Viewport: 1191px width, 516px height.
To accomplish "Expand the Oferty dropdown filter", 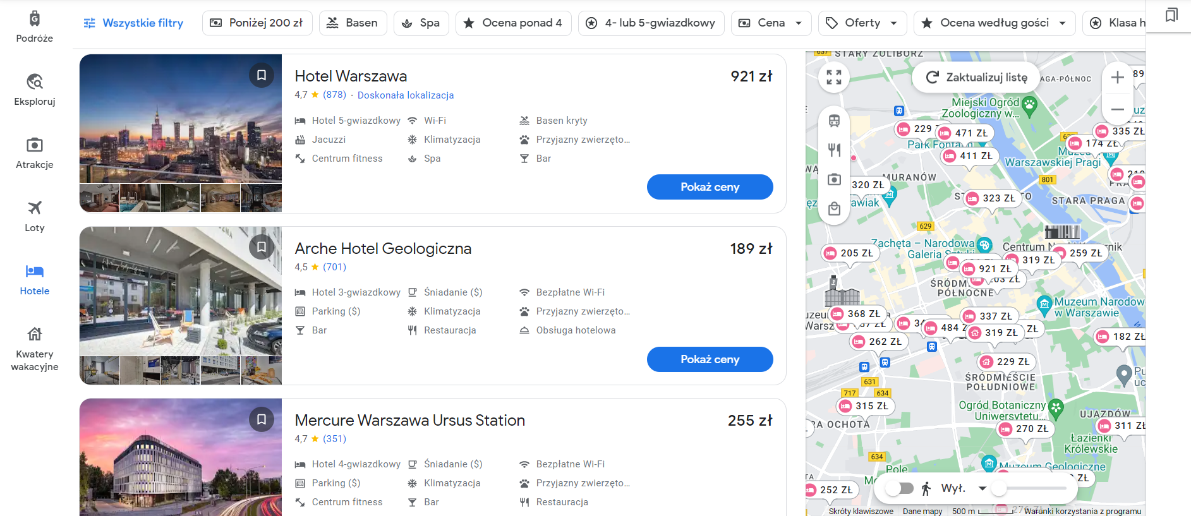I will click(862, 23).
